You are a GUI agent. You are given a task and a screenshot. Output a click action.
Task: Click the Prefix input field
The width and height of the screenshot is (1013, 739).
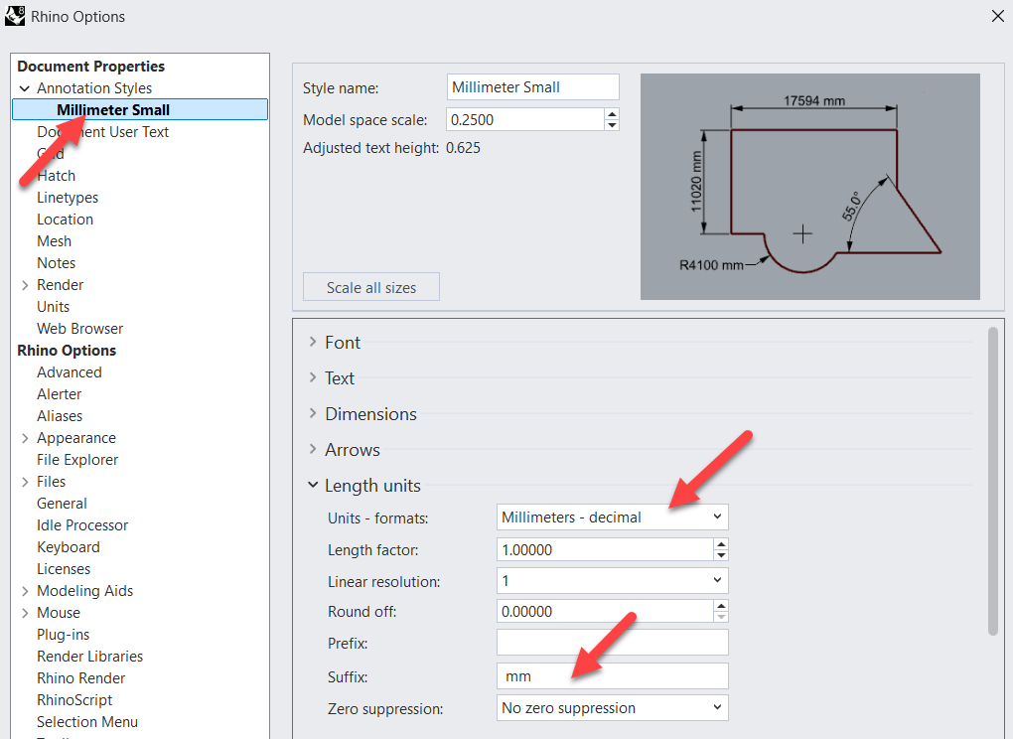tap(613, 642)
